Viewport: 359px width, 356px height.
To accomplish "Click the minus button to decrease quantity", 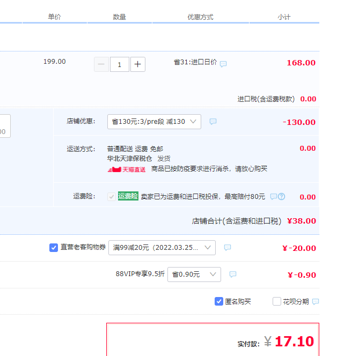I will pos(101,64).
